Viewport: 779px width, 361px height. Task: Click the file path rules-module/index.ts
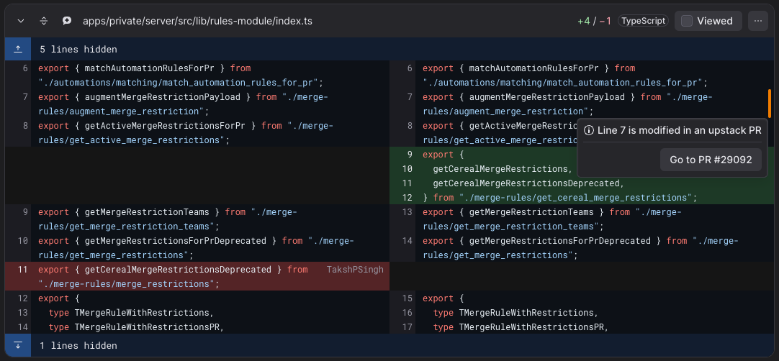click(198, 22)
